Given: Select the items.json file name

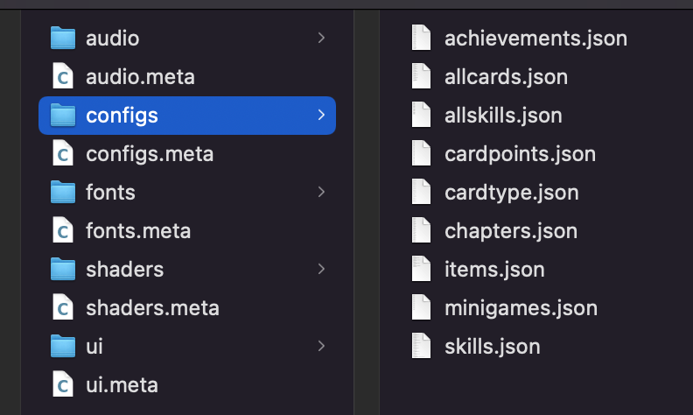Looking at the screenshot, I should (494, 270).
